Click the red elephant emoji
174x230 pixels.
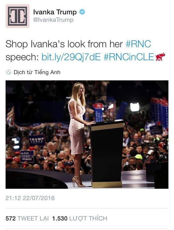point(160,57)
